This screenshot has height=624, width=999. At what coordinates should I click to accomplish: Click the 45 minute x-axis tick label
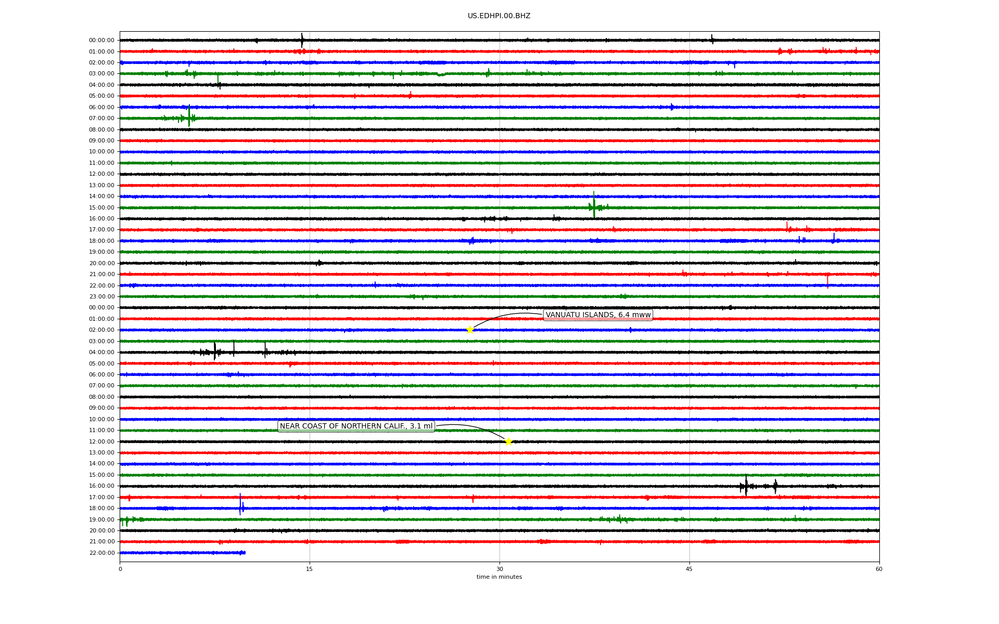click(x=689, y=569)
